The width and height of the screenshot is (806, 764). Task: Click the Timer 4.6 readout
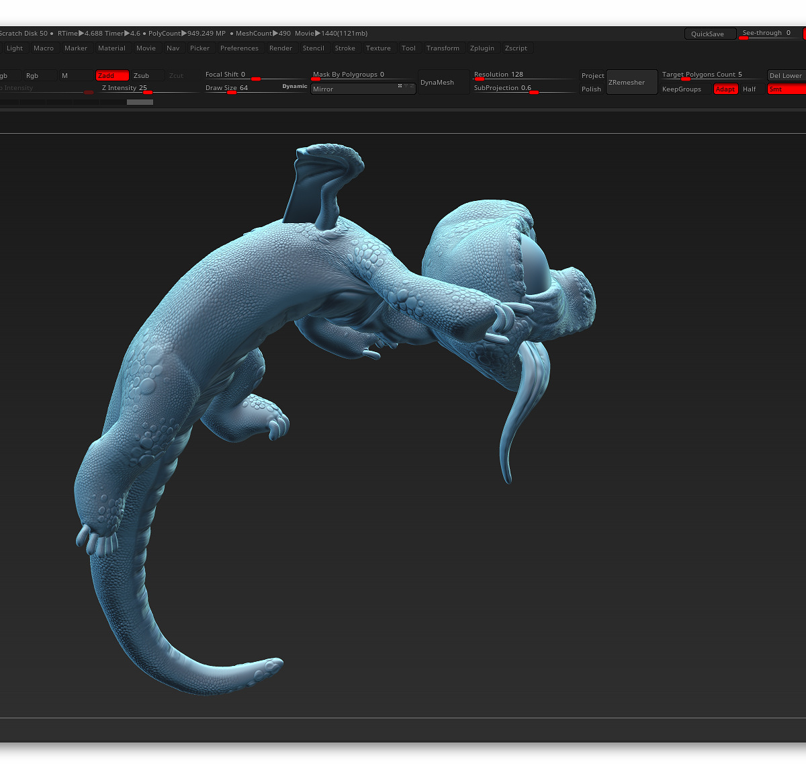point(122,34)
